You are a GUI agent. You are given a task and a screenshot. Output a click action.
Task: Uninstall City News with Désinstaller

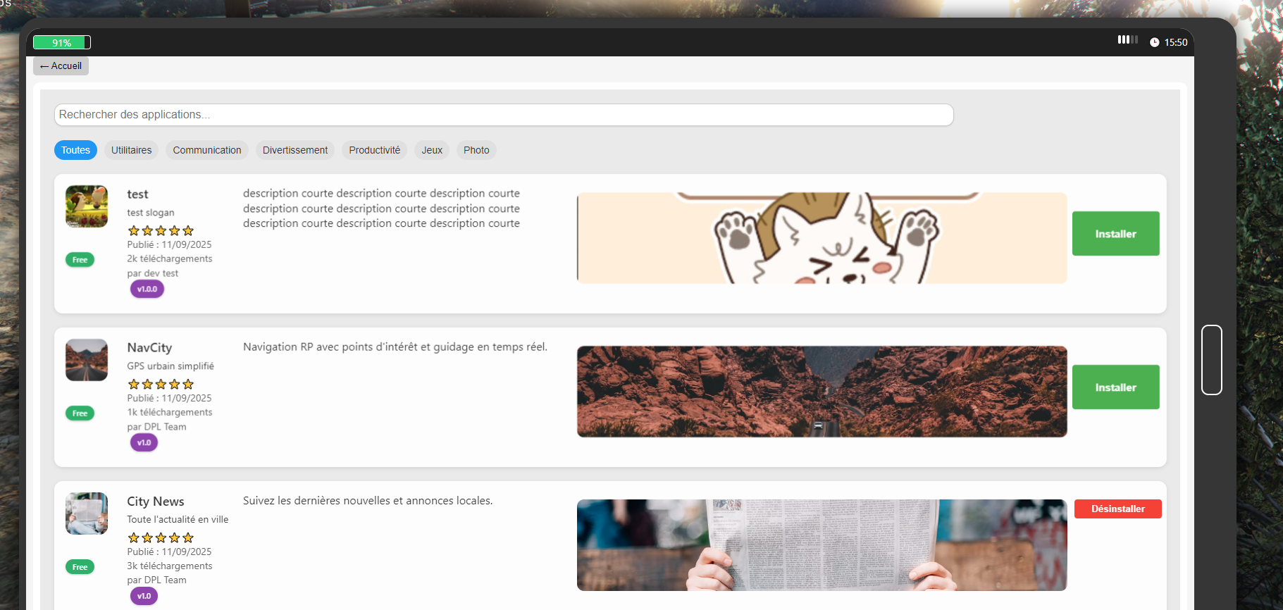[1117, 509]
